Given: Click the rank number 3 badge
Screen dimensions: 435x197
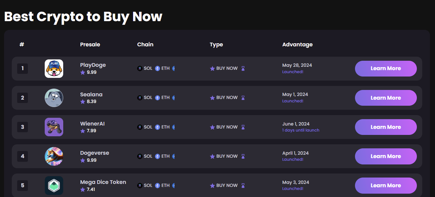Looking at the screenshot, I should (23, 127).
